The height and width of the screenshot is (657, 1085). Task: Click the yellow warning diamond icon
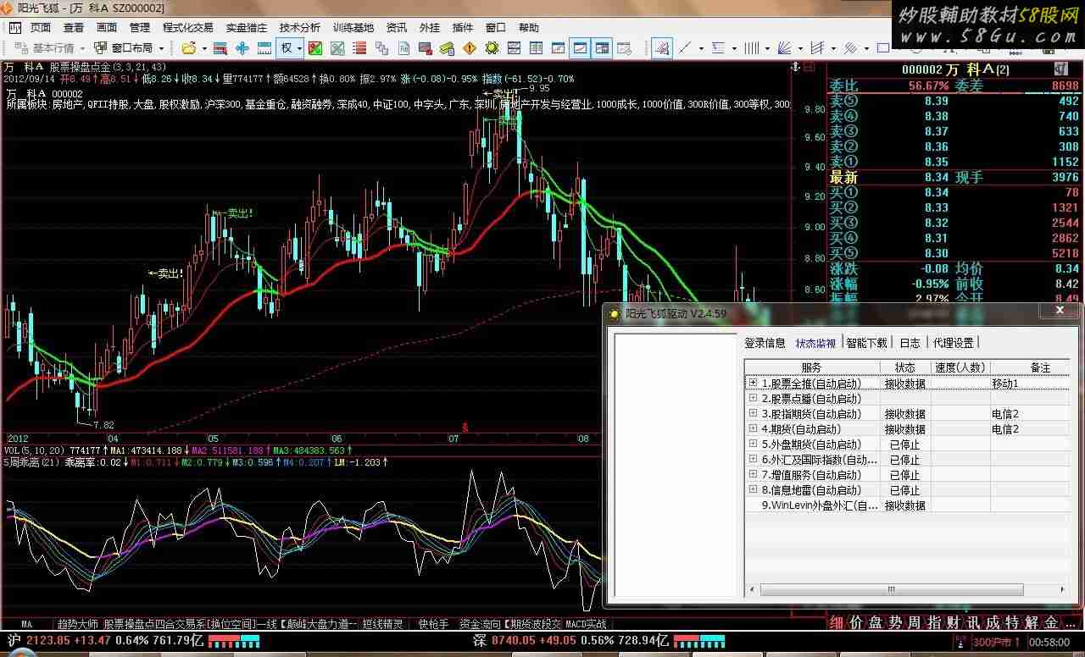click(x=470, y=48)
